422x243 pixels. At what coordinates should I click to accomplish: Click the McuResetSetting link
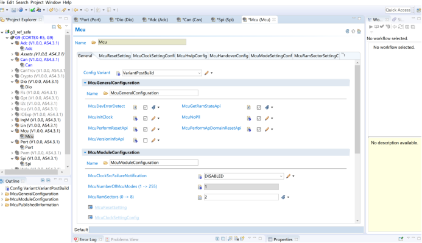(x=111, y=208)
